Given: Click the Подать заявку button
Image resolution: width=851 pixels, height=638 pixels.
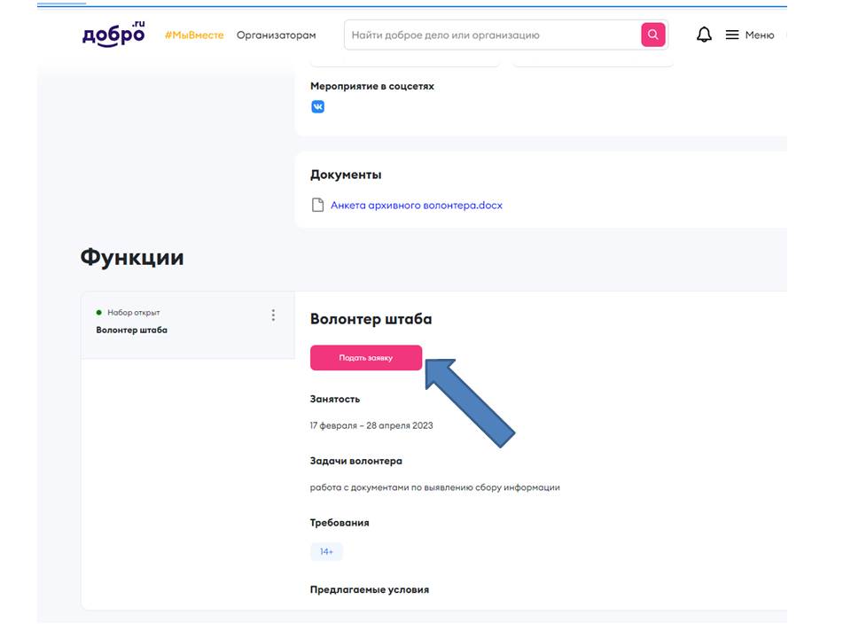Looking at the screenshot, I should (x=366, y=357).
